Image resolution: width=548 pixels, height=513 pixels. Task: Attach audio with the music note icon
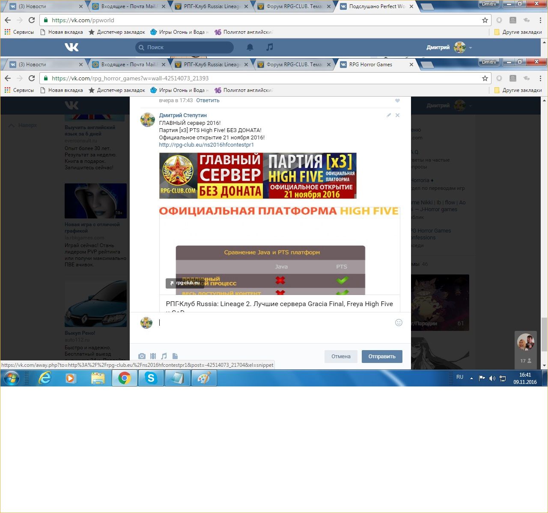164,356
